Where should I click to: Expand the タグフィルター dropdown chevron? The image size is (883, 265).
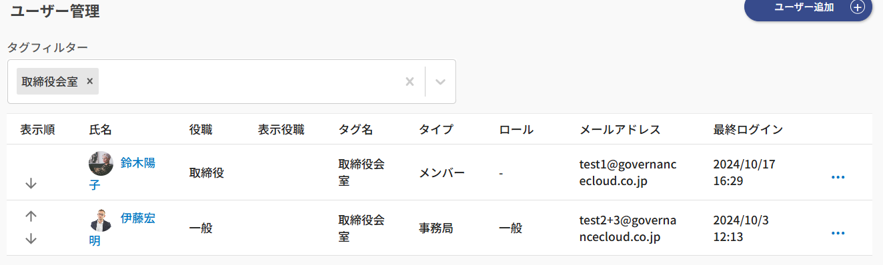pos(440,81)
